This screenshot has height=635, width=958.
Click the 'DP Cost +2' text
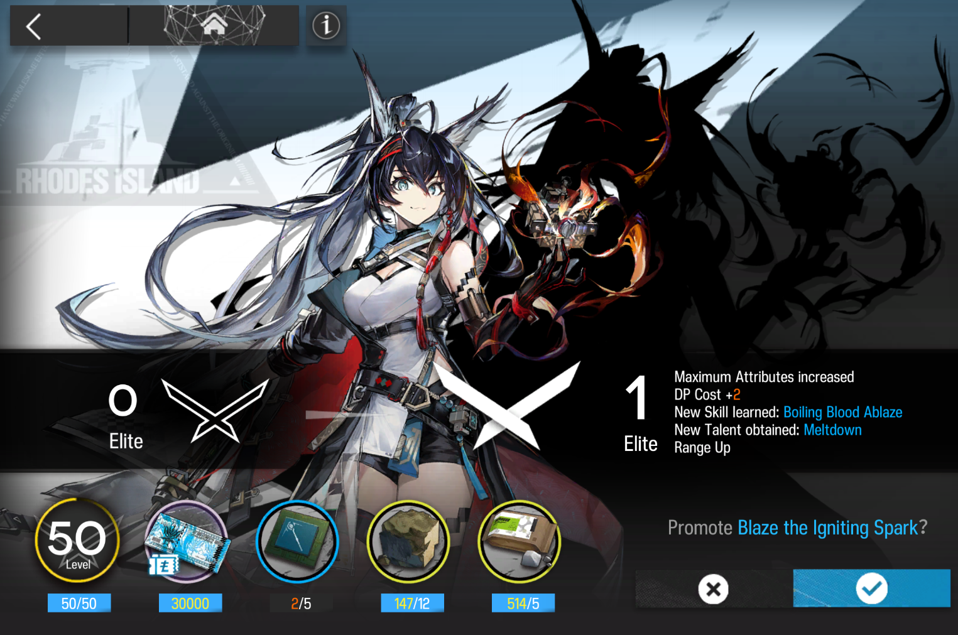click(x=707, y=394)
